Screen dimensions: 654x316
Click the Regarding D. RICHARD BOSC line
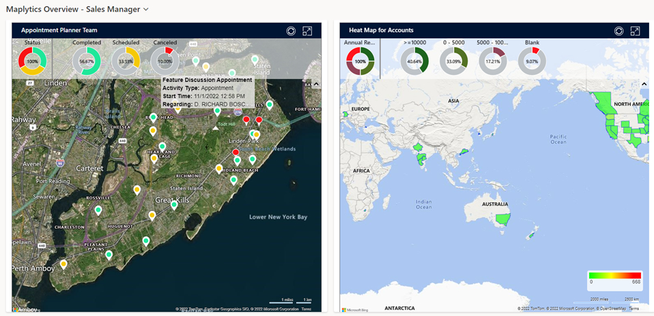(x=205, y=104)
